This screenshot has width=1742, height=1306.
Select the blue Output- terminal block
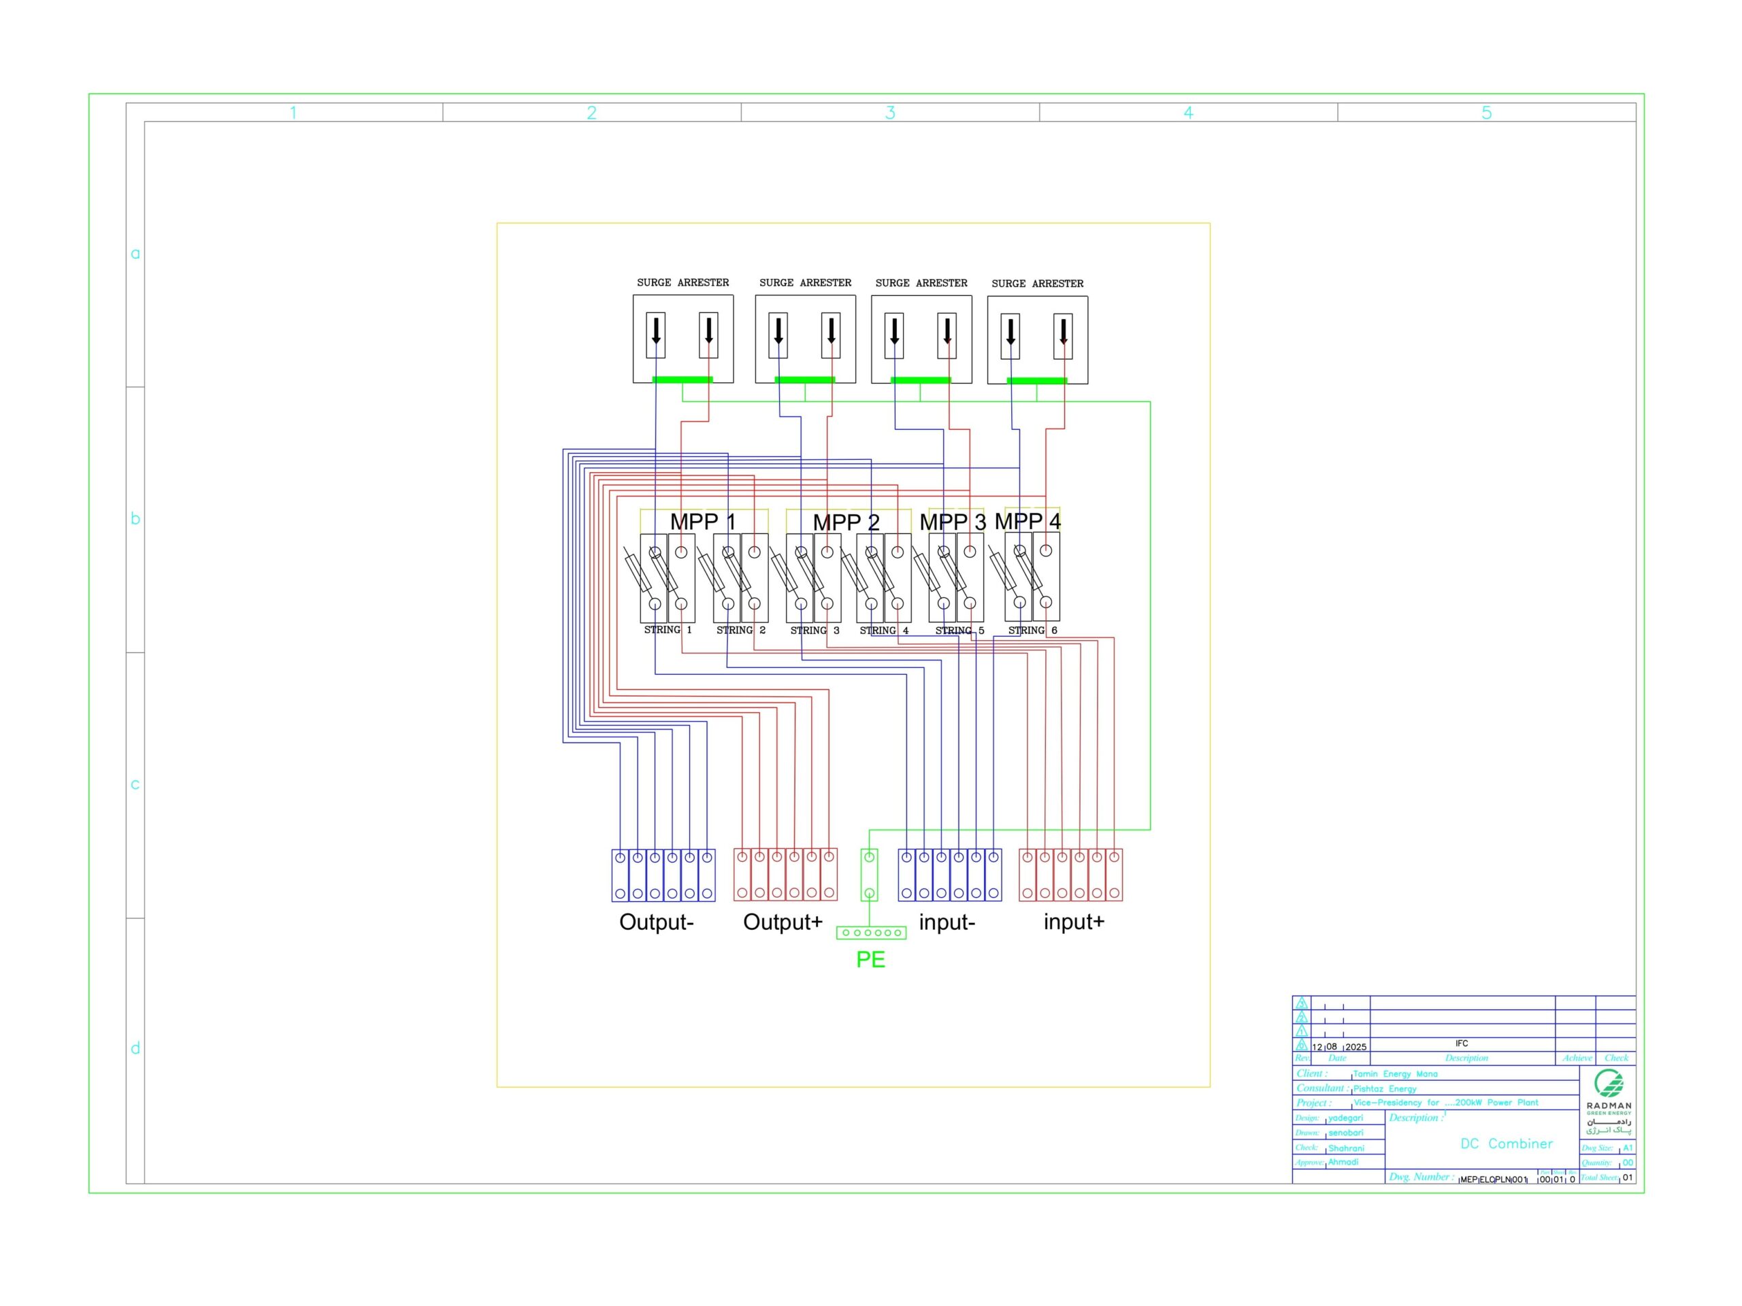coord(663,875)
